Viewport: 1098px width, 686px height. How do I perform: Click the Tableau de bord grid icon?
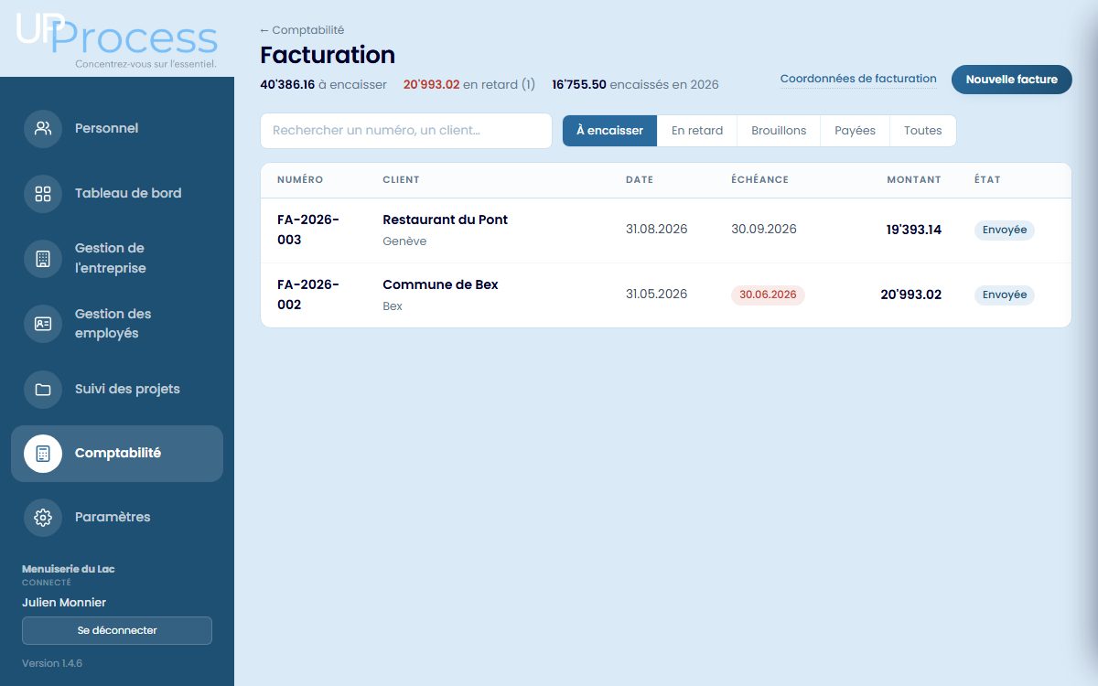43,193
